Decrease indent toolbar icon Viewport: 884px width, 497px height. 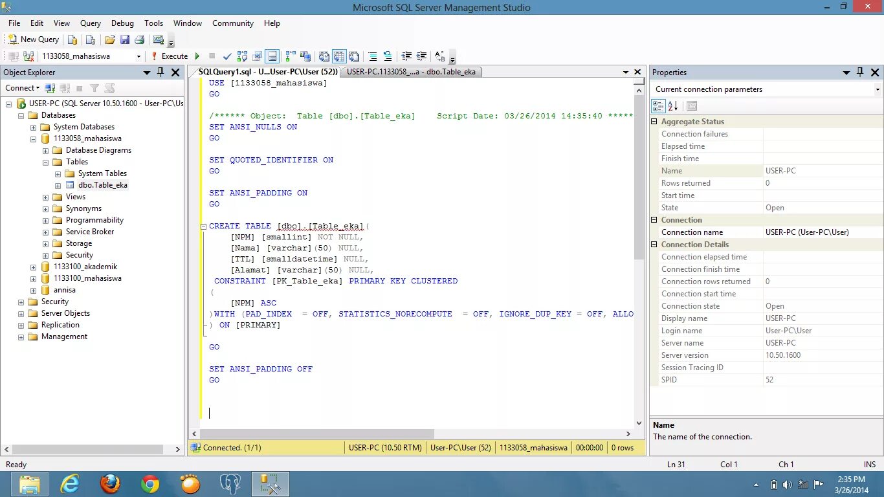(x=406, y=56)
